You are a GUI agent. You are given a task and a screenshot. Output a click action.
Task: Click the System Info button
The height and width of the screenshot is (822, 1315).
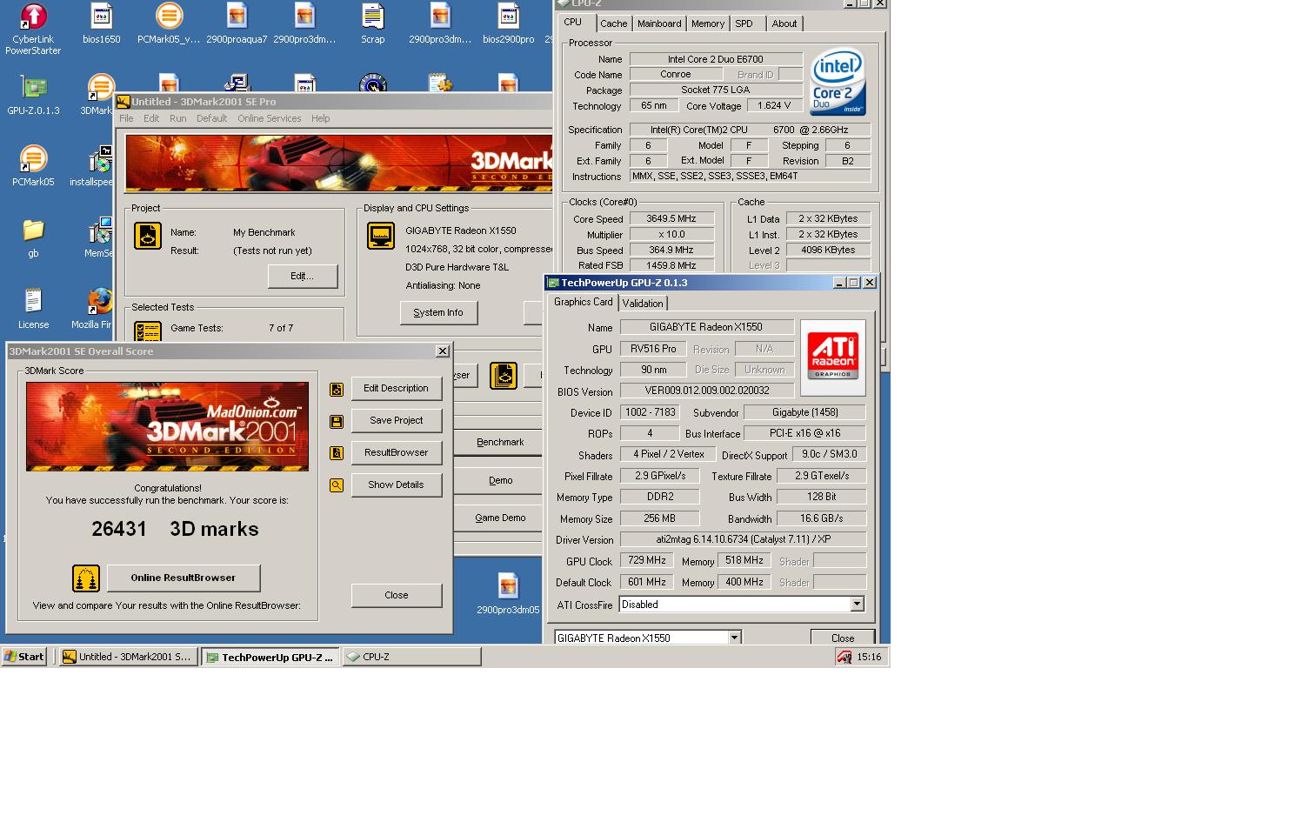(x=438, y=313)
